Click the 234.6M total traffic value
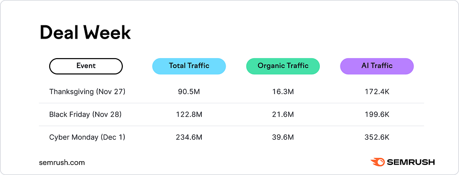Image resolution: width=459 pixels, height=175 pixels. [189, 137]
